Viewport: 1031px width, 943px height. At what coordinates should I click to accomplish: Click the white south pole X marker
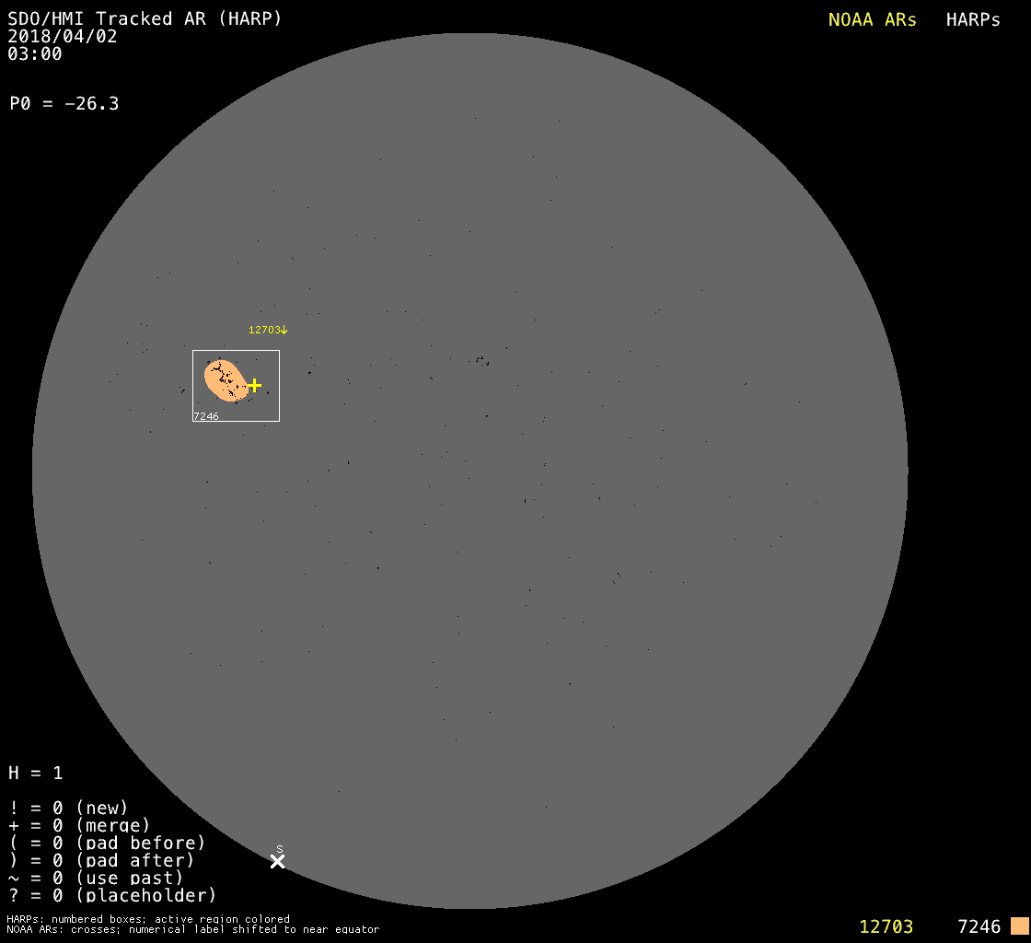[277, 861]
